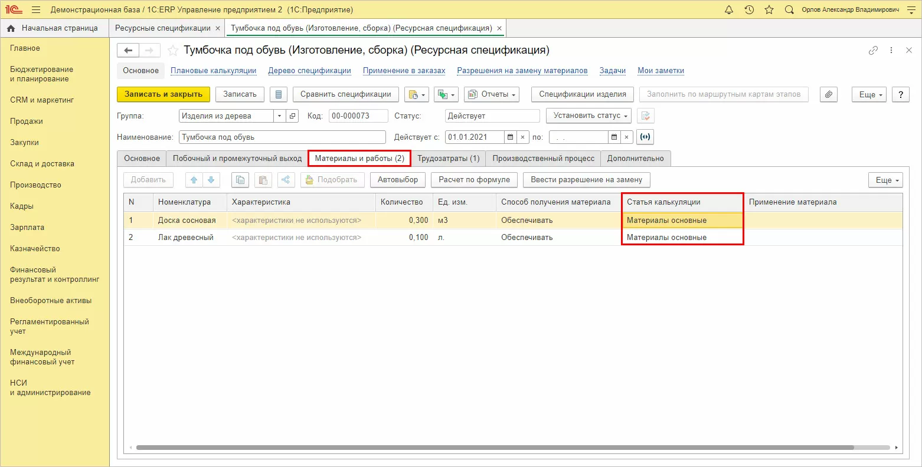Image resolution: width=922 pixels, height=467 pixels.
Task: Get link to this specification via chain icon
Action: (873, 51)
